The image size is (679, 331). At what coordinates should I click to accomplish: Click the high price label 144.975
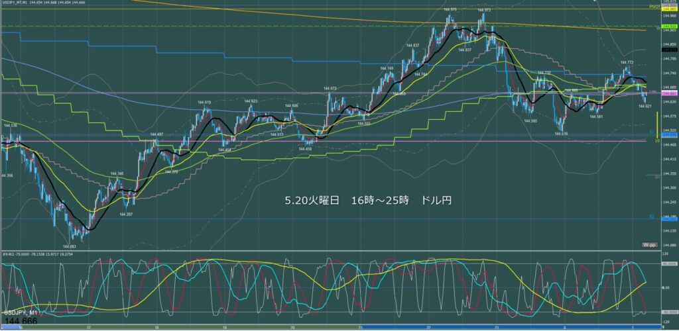click(x=450, y=9)
